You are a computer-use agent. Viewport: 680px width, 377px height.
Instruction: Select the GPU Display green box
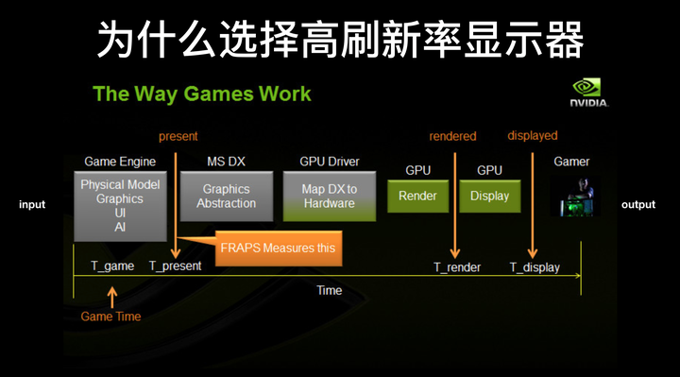pyautogui.click(x=489, y=197)
